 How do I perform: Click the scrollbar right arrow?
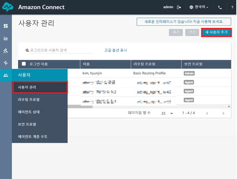[x=229, y=107]
